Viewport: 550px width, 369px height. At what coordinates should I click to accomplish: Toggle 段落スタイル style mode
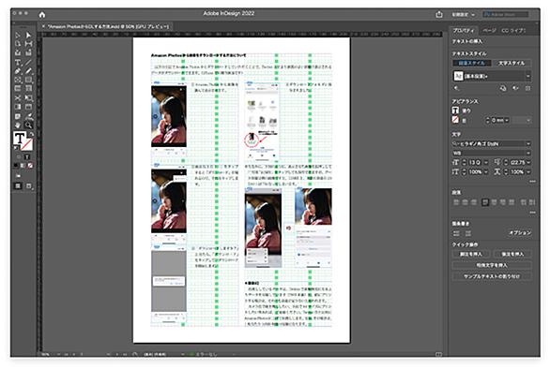tap(471, 63)
